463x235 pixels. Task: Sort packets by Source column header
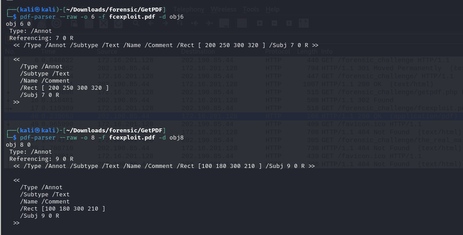point(107,52)
